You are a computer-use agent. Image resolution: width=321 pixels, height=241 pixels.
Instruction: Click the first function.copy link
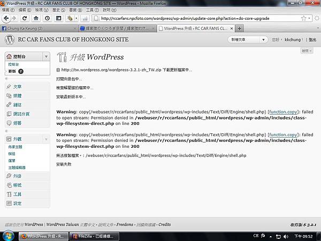coord(284,112)
